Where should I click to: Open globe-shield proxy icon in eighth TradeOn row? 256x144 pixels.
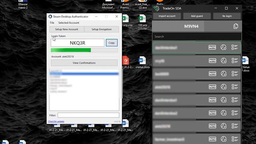click(x=224, y=139)
